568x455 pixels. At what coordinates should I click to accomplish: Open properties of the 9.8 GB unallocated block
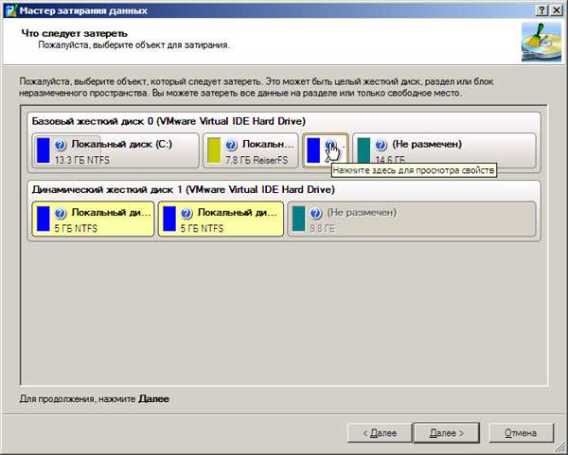(315, 213)
